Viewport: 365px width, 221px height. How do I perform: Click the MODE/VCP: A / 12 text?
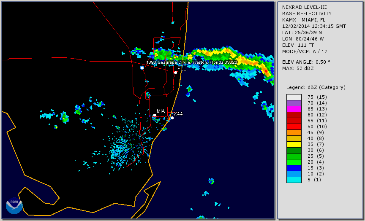[305, 51]
